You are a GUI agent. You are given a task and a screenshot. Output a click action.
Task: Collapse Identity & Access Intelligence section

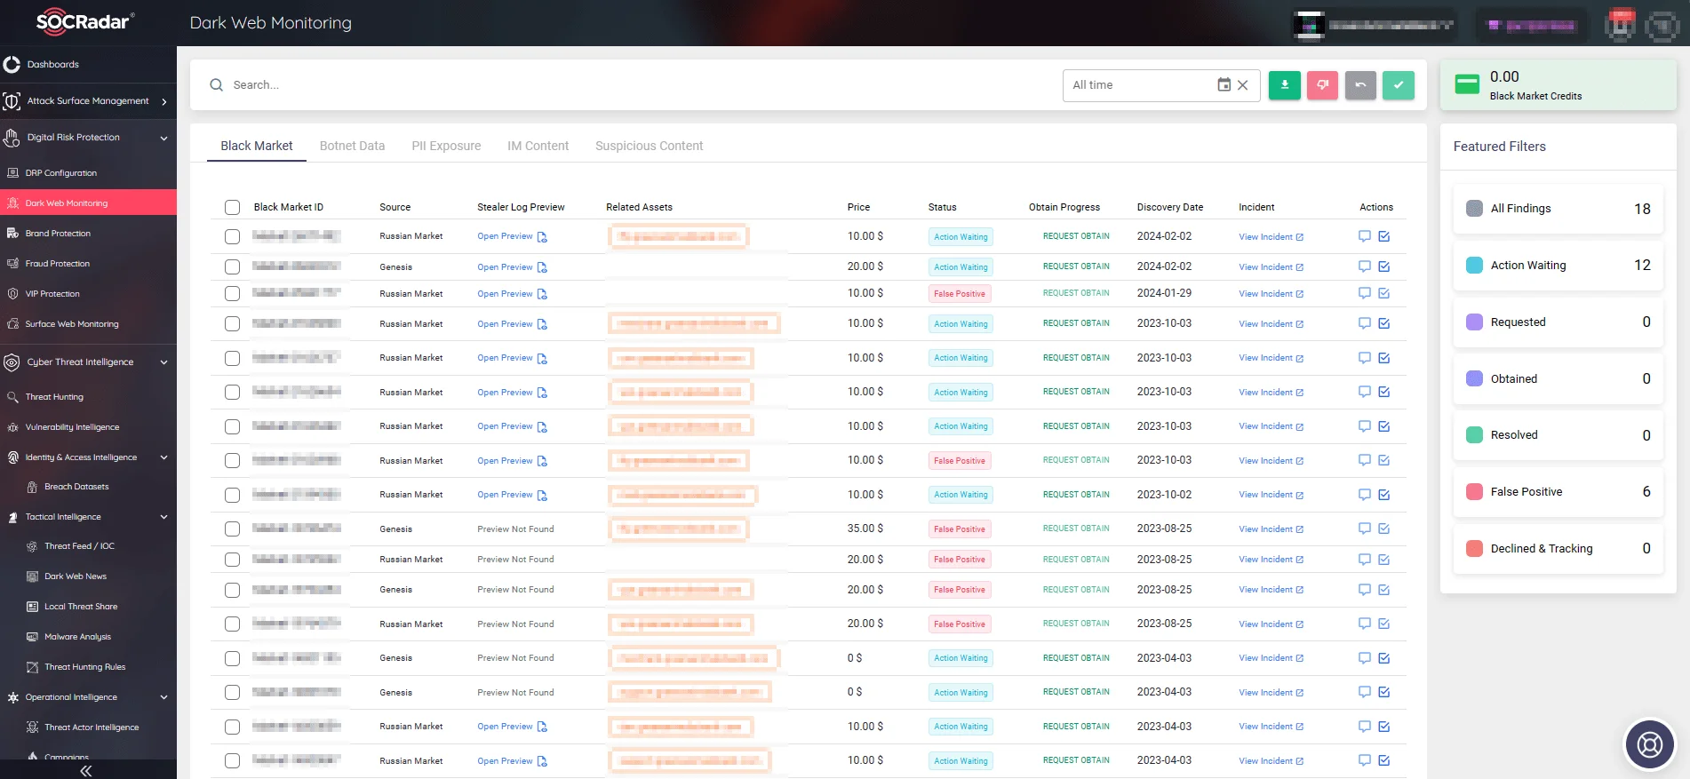[163, 457]
